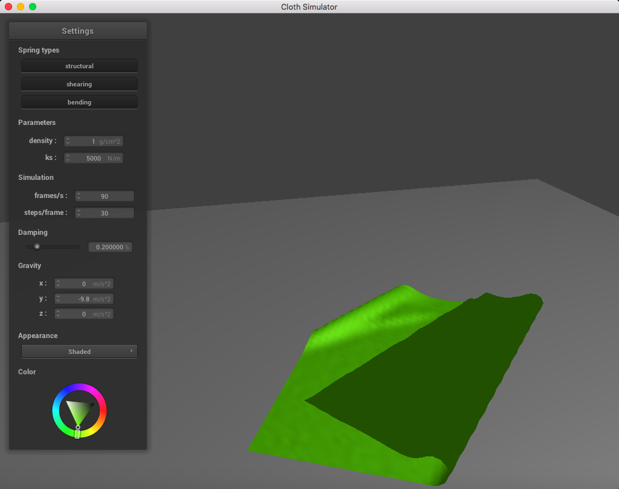Open the Shaded appearance dropdown

point(79,351)
